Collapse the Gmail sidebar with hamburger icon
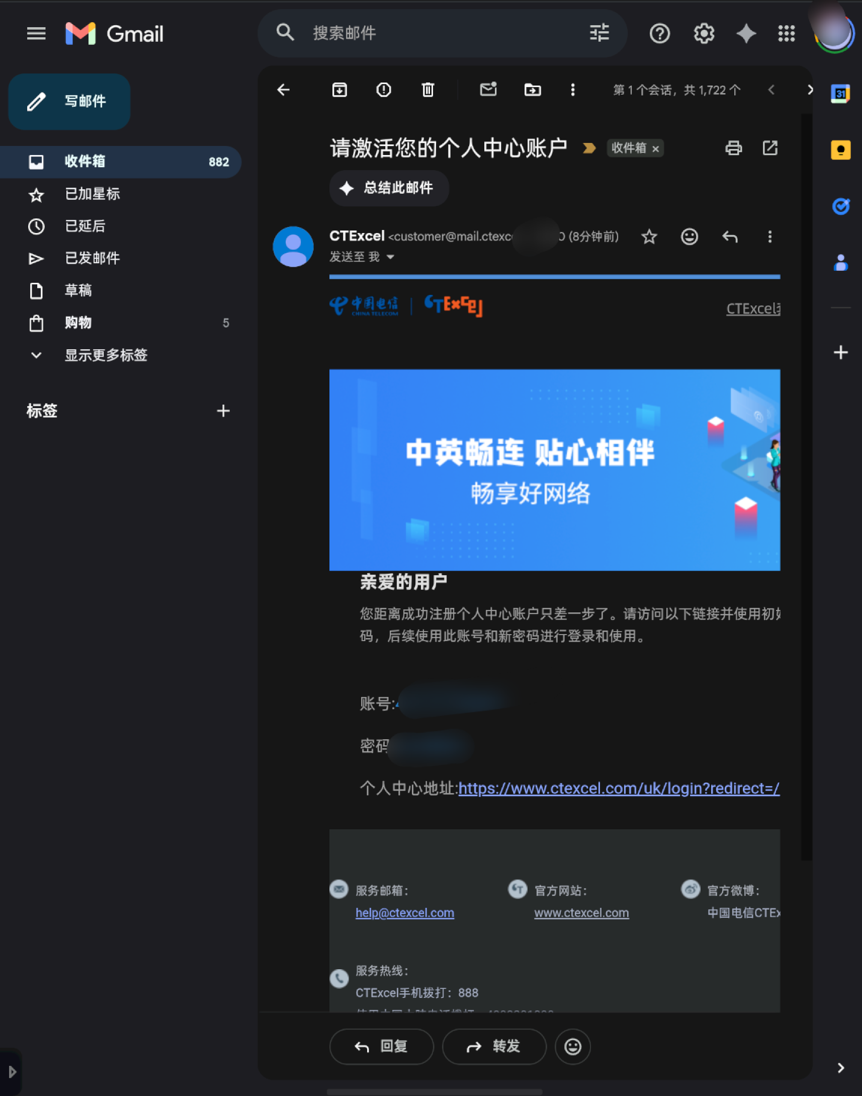 pos(36,34)
